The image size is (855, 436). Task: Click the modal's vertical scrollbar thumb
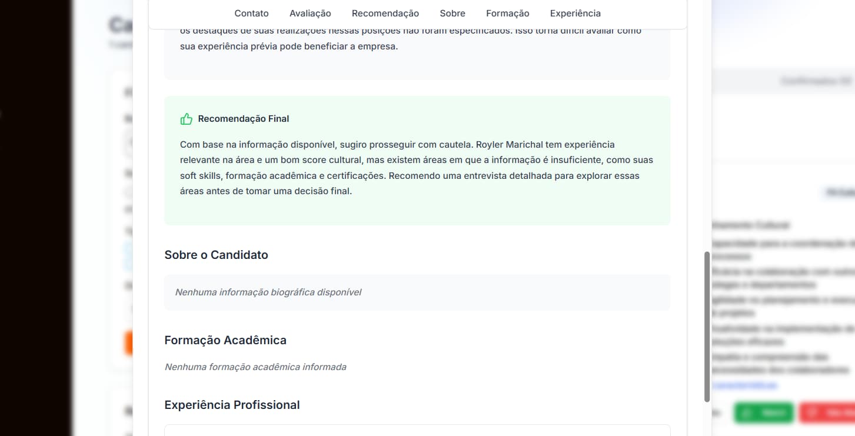coord(707,327)
